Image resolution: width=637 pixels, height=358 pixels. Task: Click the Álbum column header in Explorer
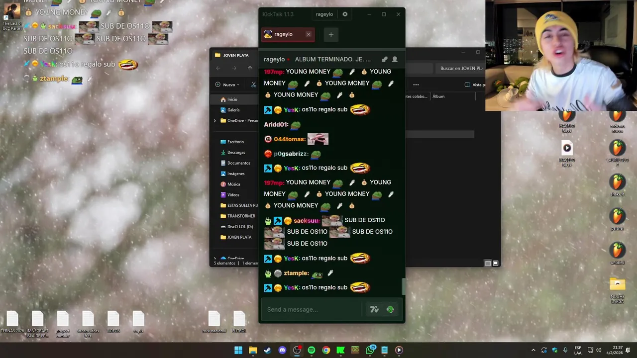pyautogui.click(x=438, y=96)
